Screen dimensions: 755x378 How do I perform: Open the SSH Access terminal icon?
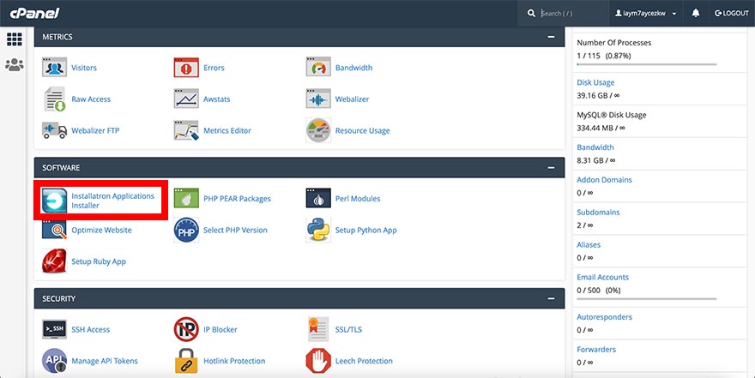tap(54, 329)
